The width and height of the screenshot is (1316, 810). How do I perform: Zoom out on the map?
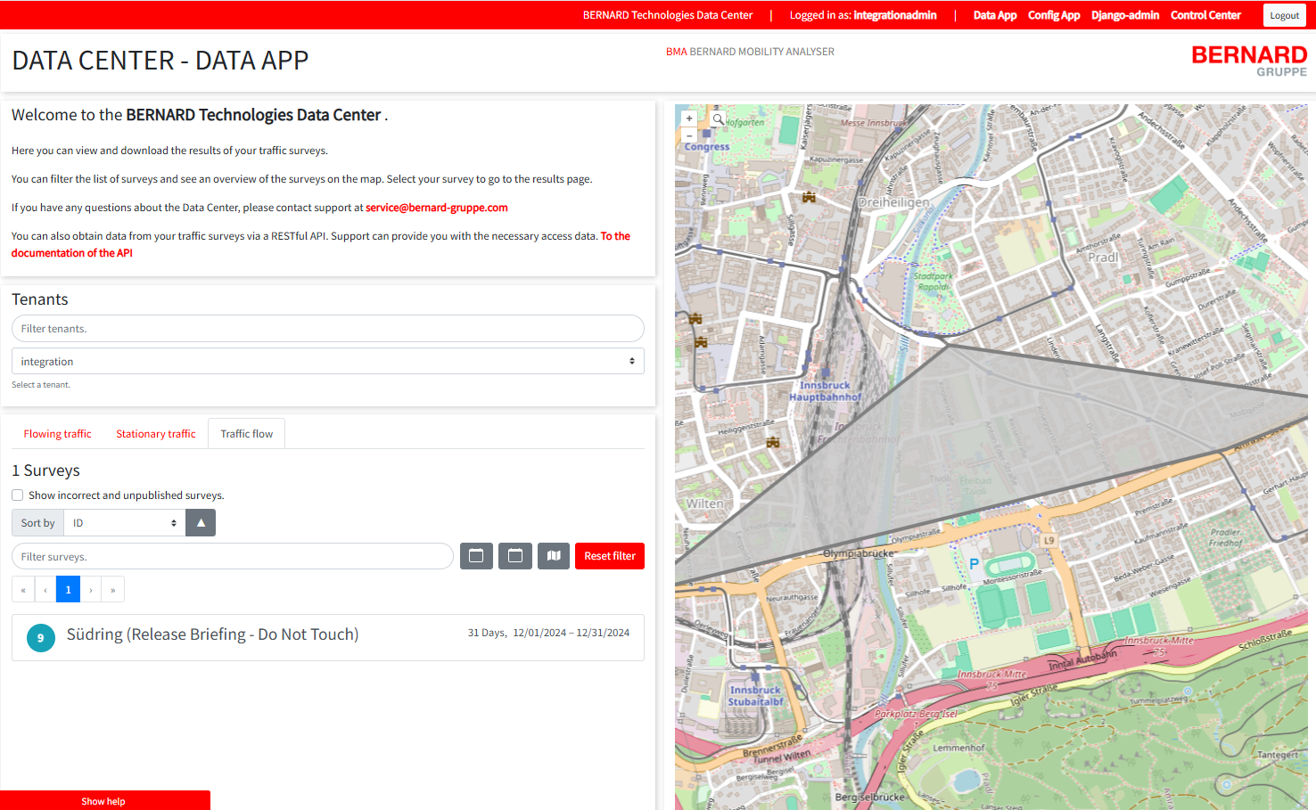pyautogui.click(x=689, y=135)
